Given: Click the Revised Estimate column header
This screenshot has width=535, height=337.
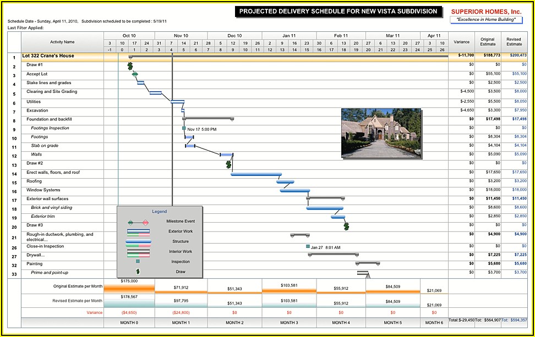Looking at the screenshot, I should tap(514, 42).
